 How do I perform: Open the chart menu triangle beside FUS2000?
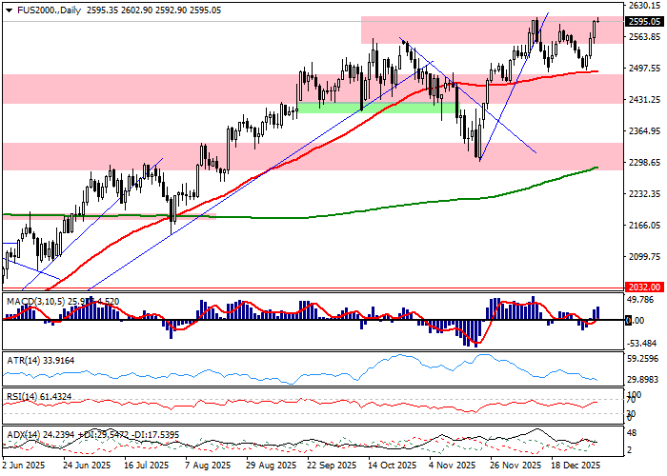tap(8, 9)
